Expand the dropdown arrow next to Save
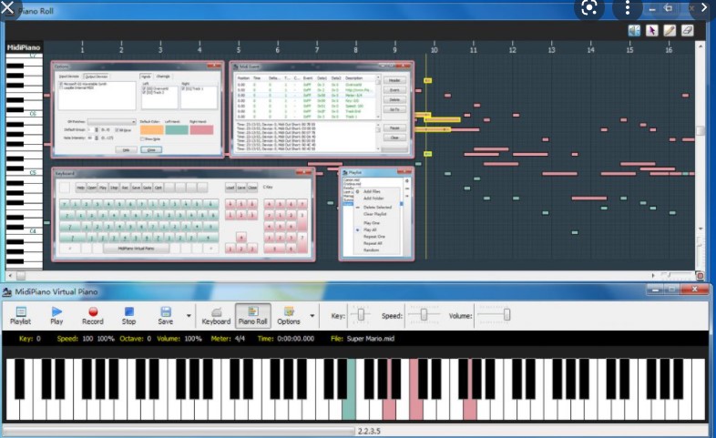Viewport: 716px width, 438px height. point(189,316)
